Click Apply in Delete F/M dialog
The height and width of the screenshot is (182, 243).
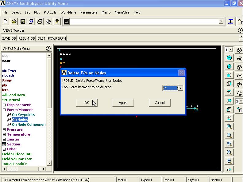click(x=123, y=103)
